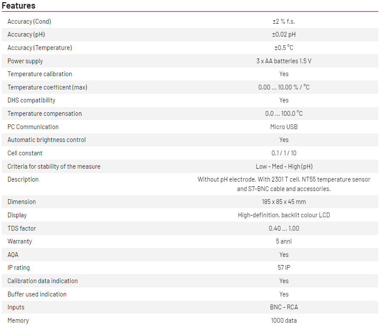Click the IP rating label
The height and width of the screenshot is (327, 380).
tap(19, 268)
